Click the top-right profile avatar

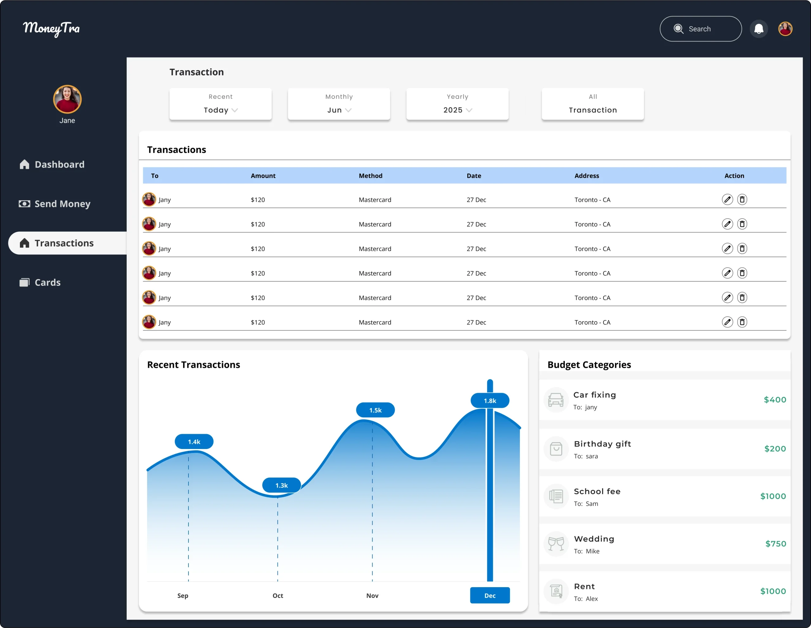pos(785,29)
